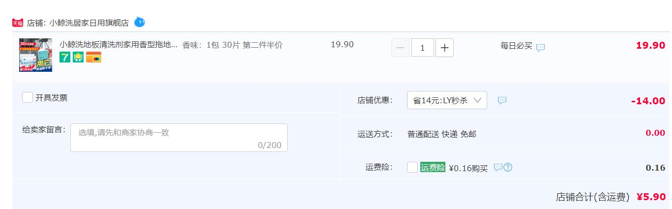Click the question mark help icon for 运费险
The image size is (672, 209).
508,167
